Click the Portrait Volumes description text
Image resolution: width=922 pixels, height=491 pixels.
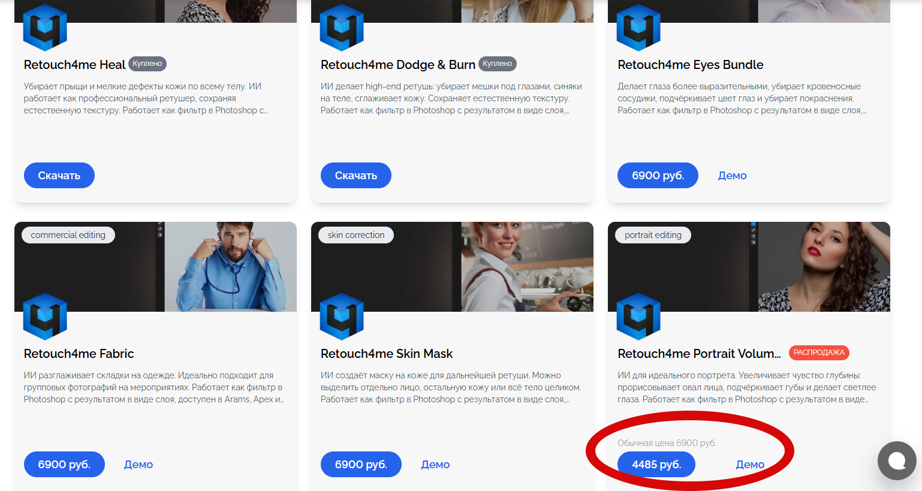click(747, 387)
